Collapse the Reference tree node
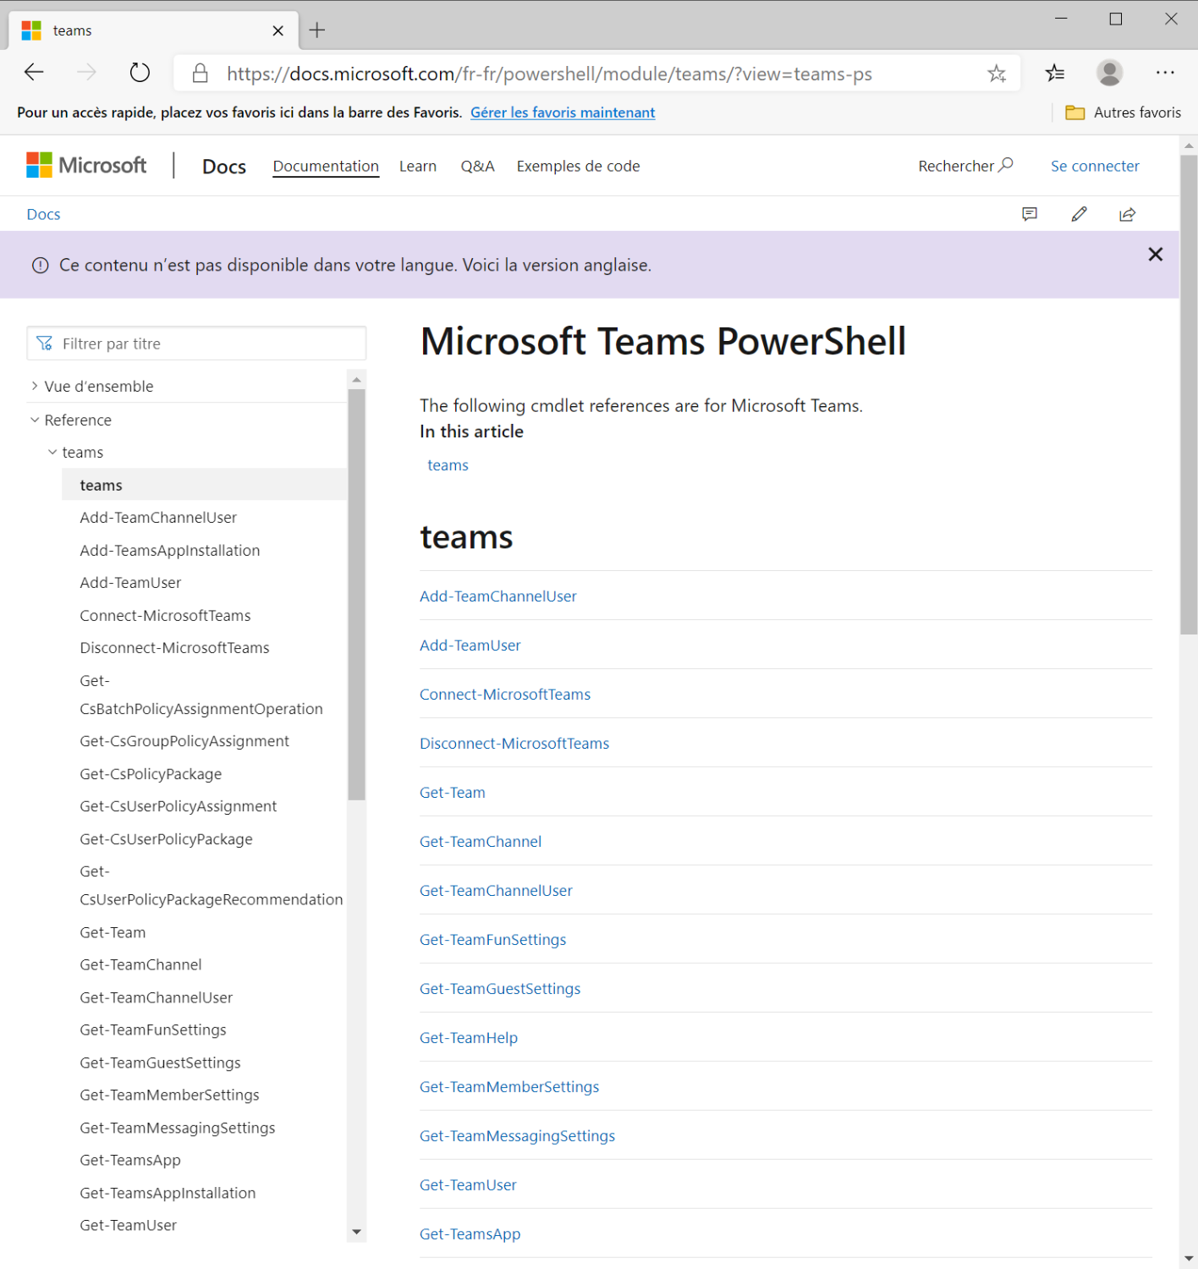Screen dimensions: 1198x1269 tap(35, 420)
